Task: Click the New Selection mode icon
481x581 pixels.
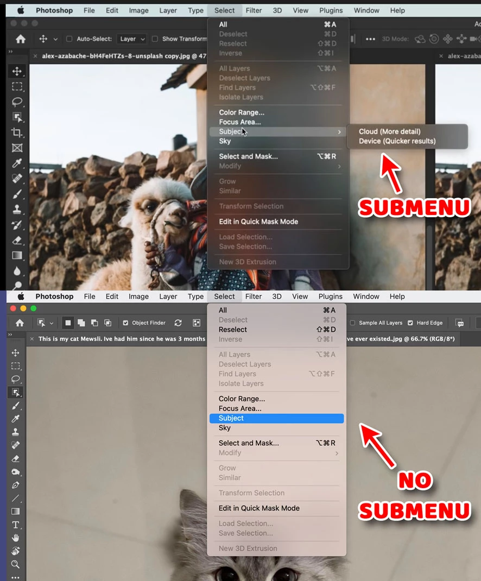Action: [x=68, y=323]
